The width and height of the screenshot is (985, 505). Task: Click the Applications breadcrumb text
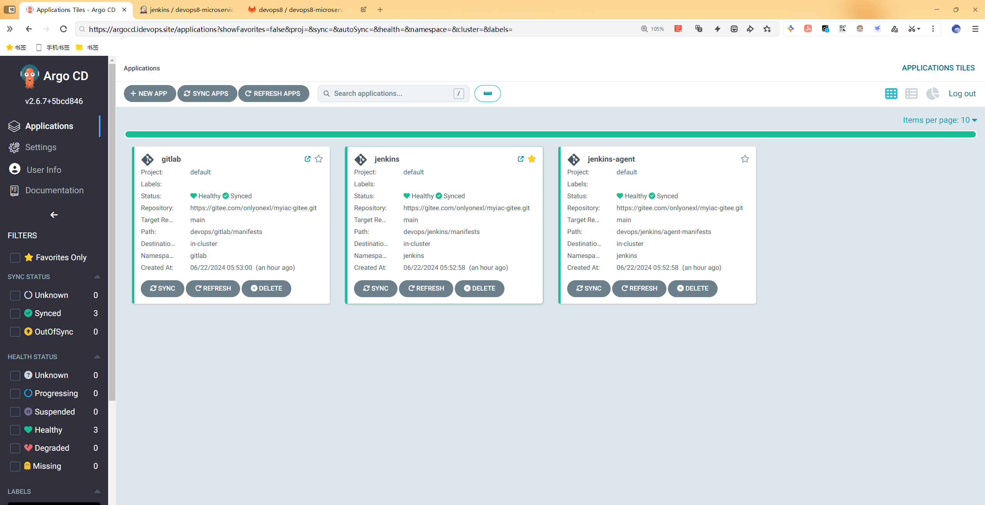click(142, 68)
